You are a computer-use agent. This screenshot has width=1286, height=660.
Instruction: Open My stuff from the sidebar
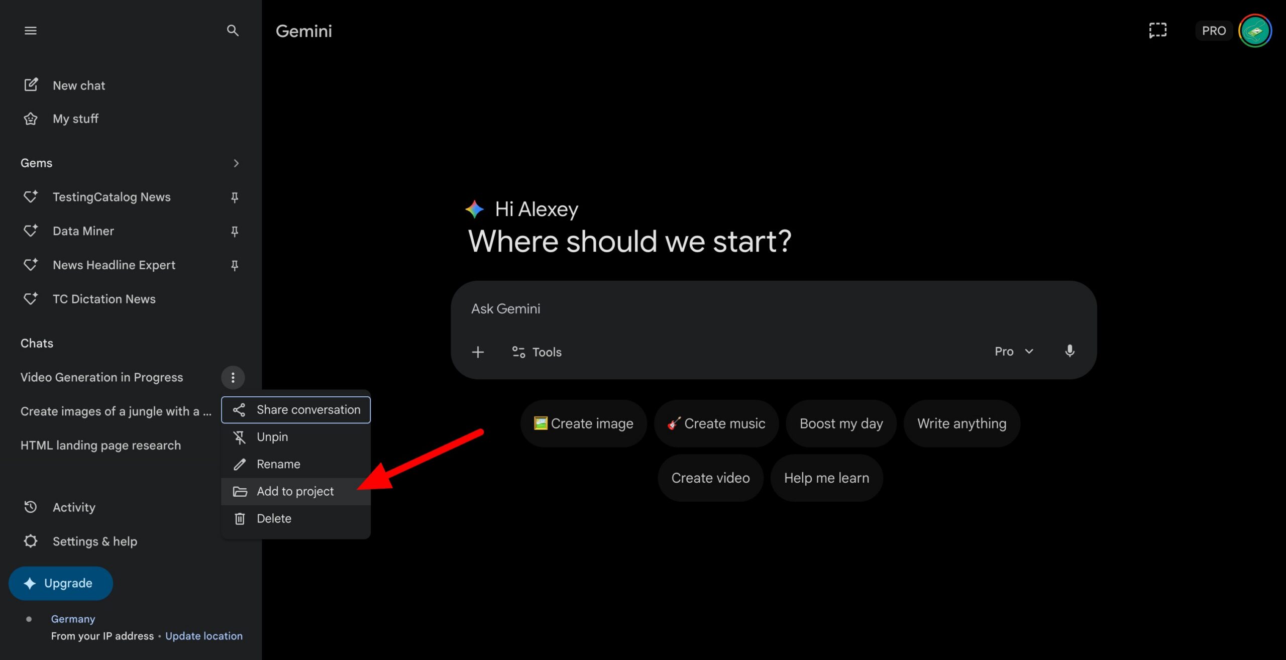(75, 119)
